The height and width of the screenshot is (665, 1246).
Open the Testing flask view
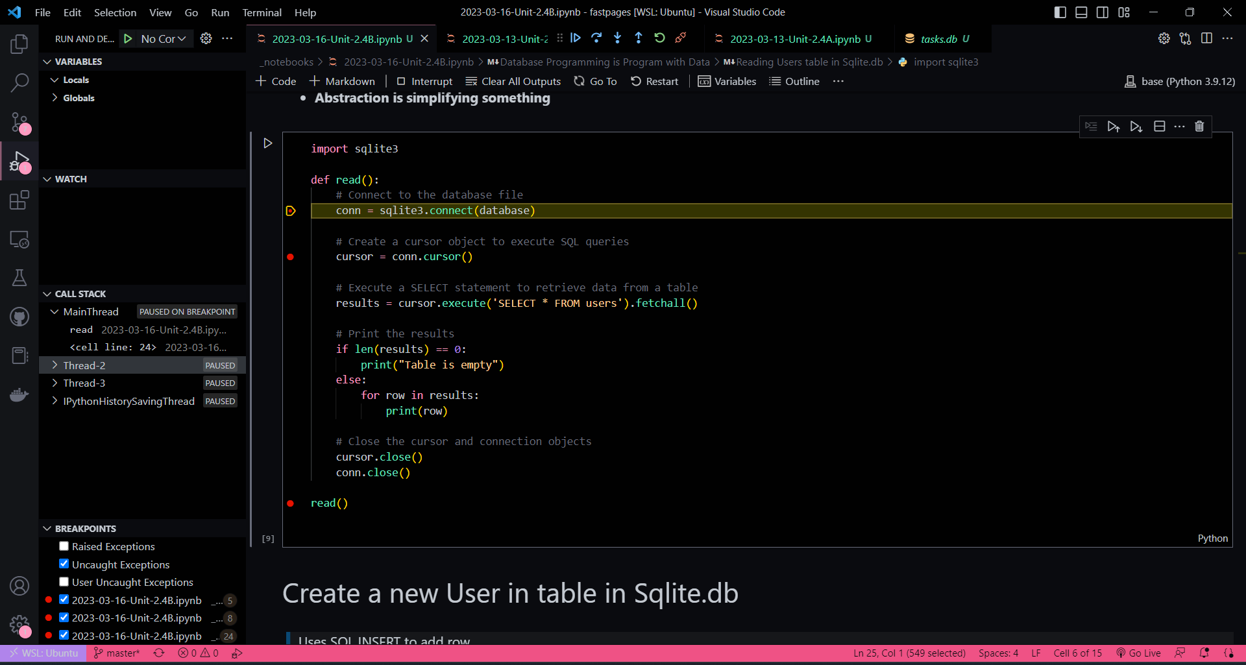pos(19,278)
